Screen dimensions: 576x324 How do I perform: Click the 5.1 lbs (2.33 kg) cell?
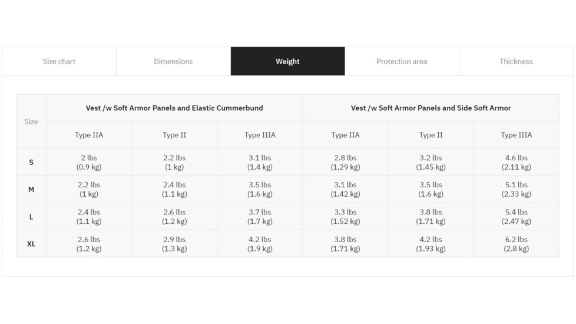(x=516, y=189)
